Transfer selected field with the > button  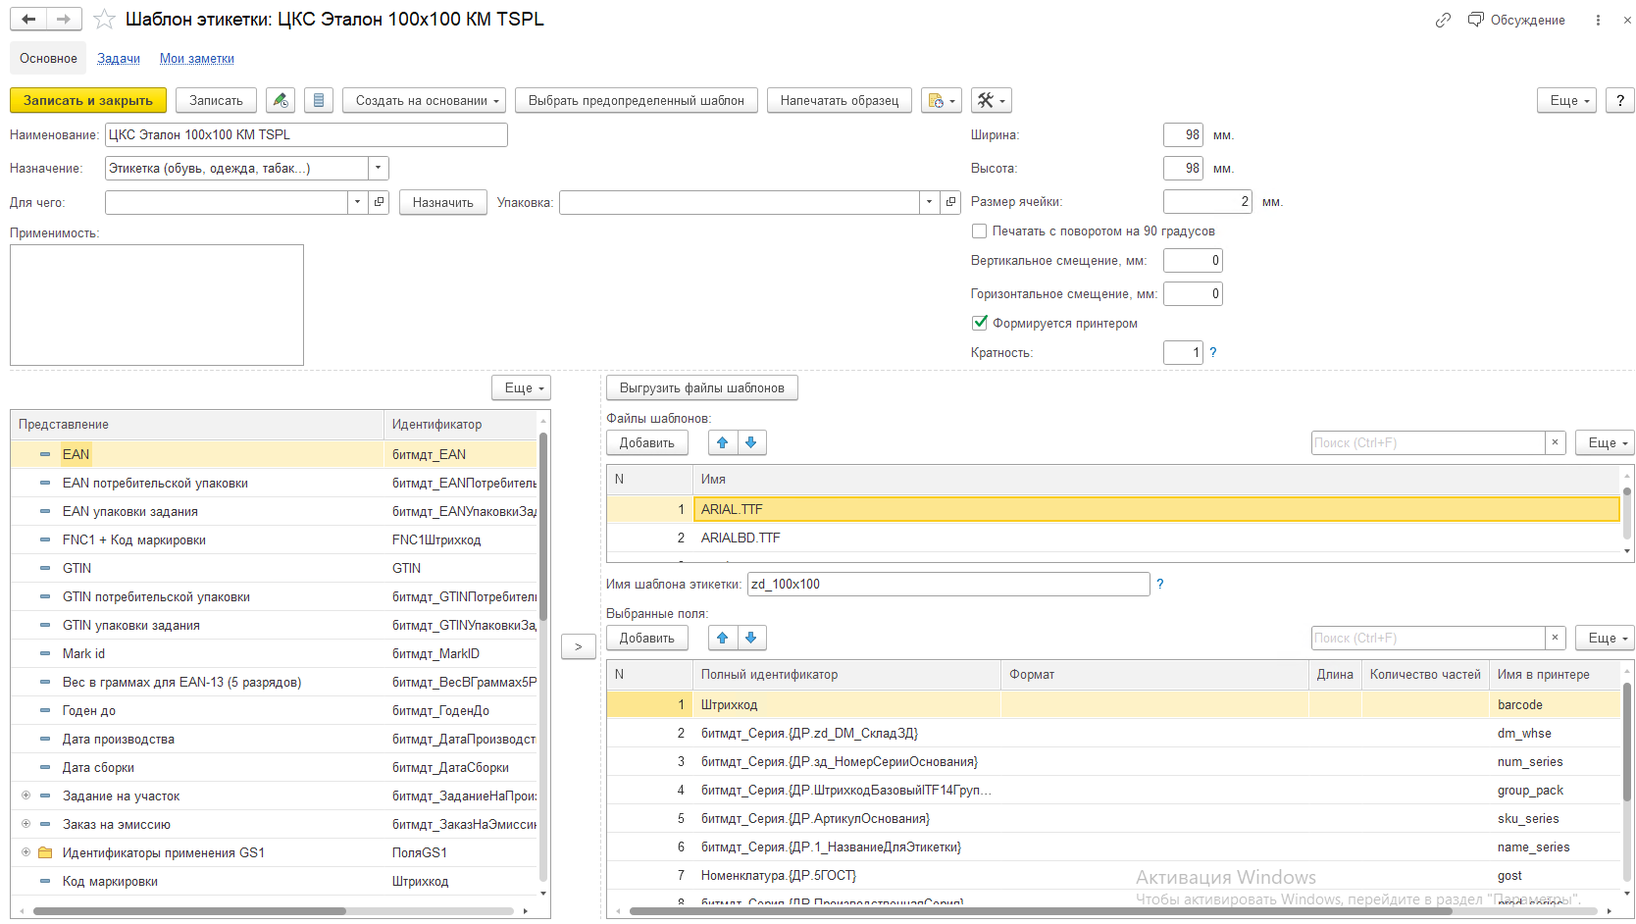[x=579, y=646]
